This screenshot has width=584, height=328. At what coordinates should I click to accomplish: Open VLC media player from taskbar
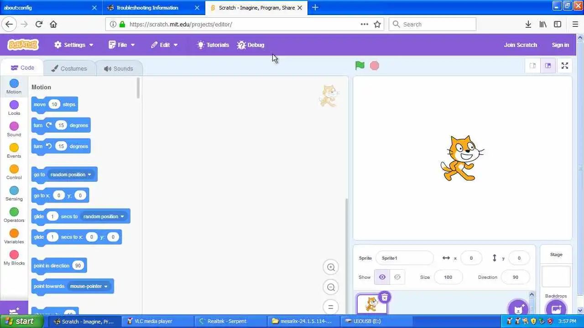point(158,321)
